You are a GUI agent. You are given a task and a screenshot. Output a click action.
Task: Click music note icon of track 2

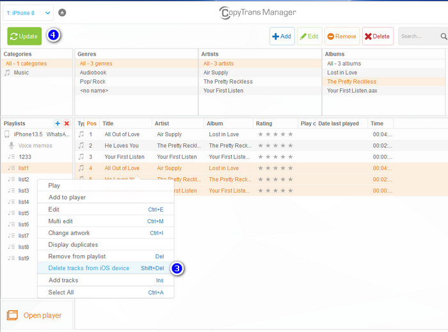(x=81, y=145)
